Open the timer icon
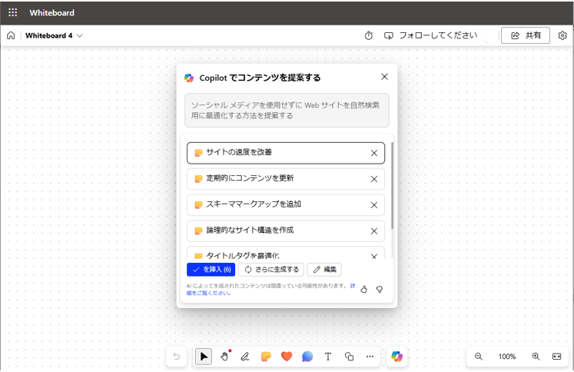This screenshot has width=574, height=372. coord(369,35)
